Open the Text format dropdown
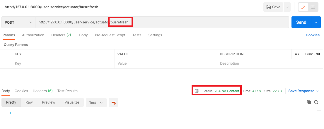The width and height of the screenshot is (324, 129). pos(96,103)
